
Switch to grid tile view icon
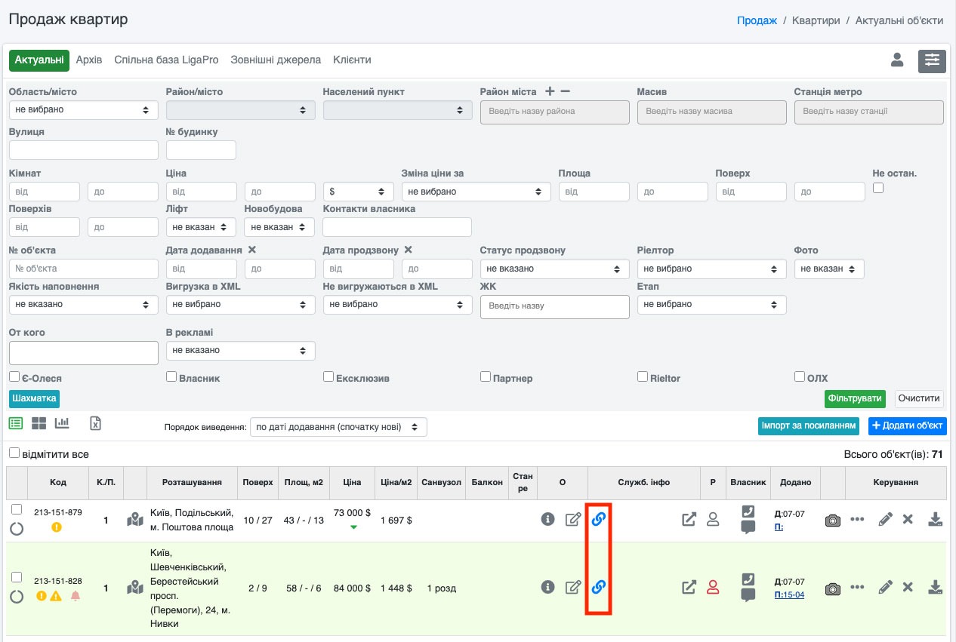point(39,423)
